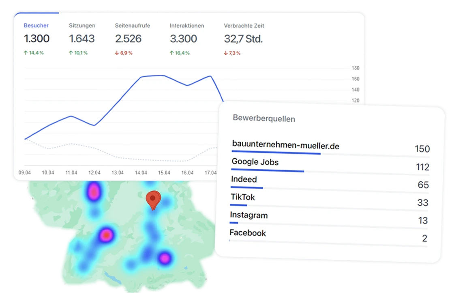This screenshot has height=293, width=454.
Task: Select the Google Jobs source
Action: coord(256,162)
